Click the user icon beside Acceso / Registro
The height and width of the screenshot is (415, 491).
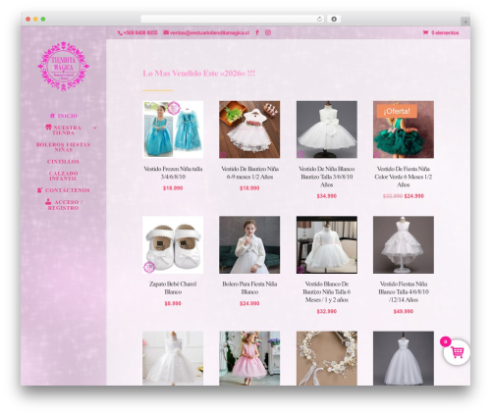coord(48,201)
